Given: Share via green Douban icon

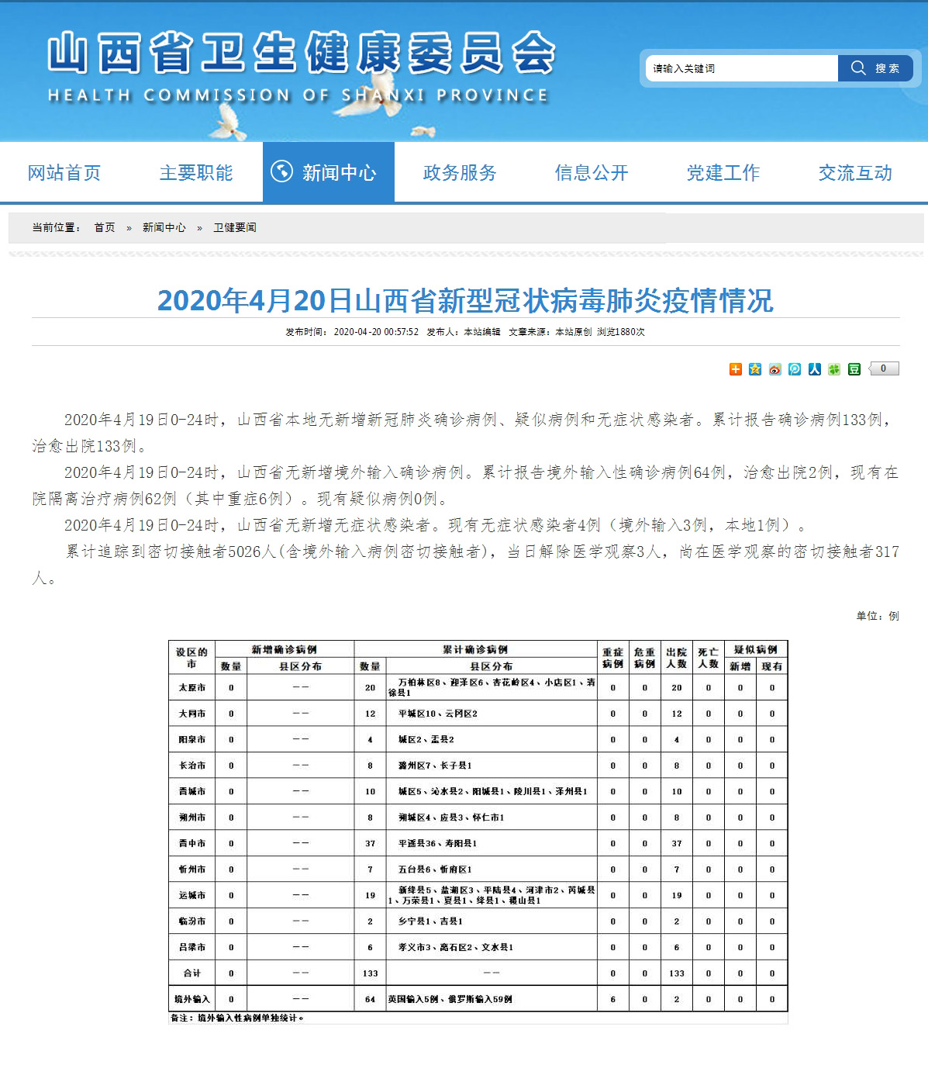Looking at the screenshot, I should coord(854,369).
